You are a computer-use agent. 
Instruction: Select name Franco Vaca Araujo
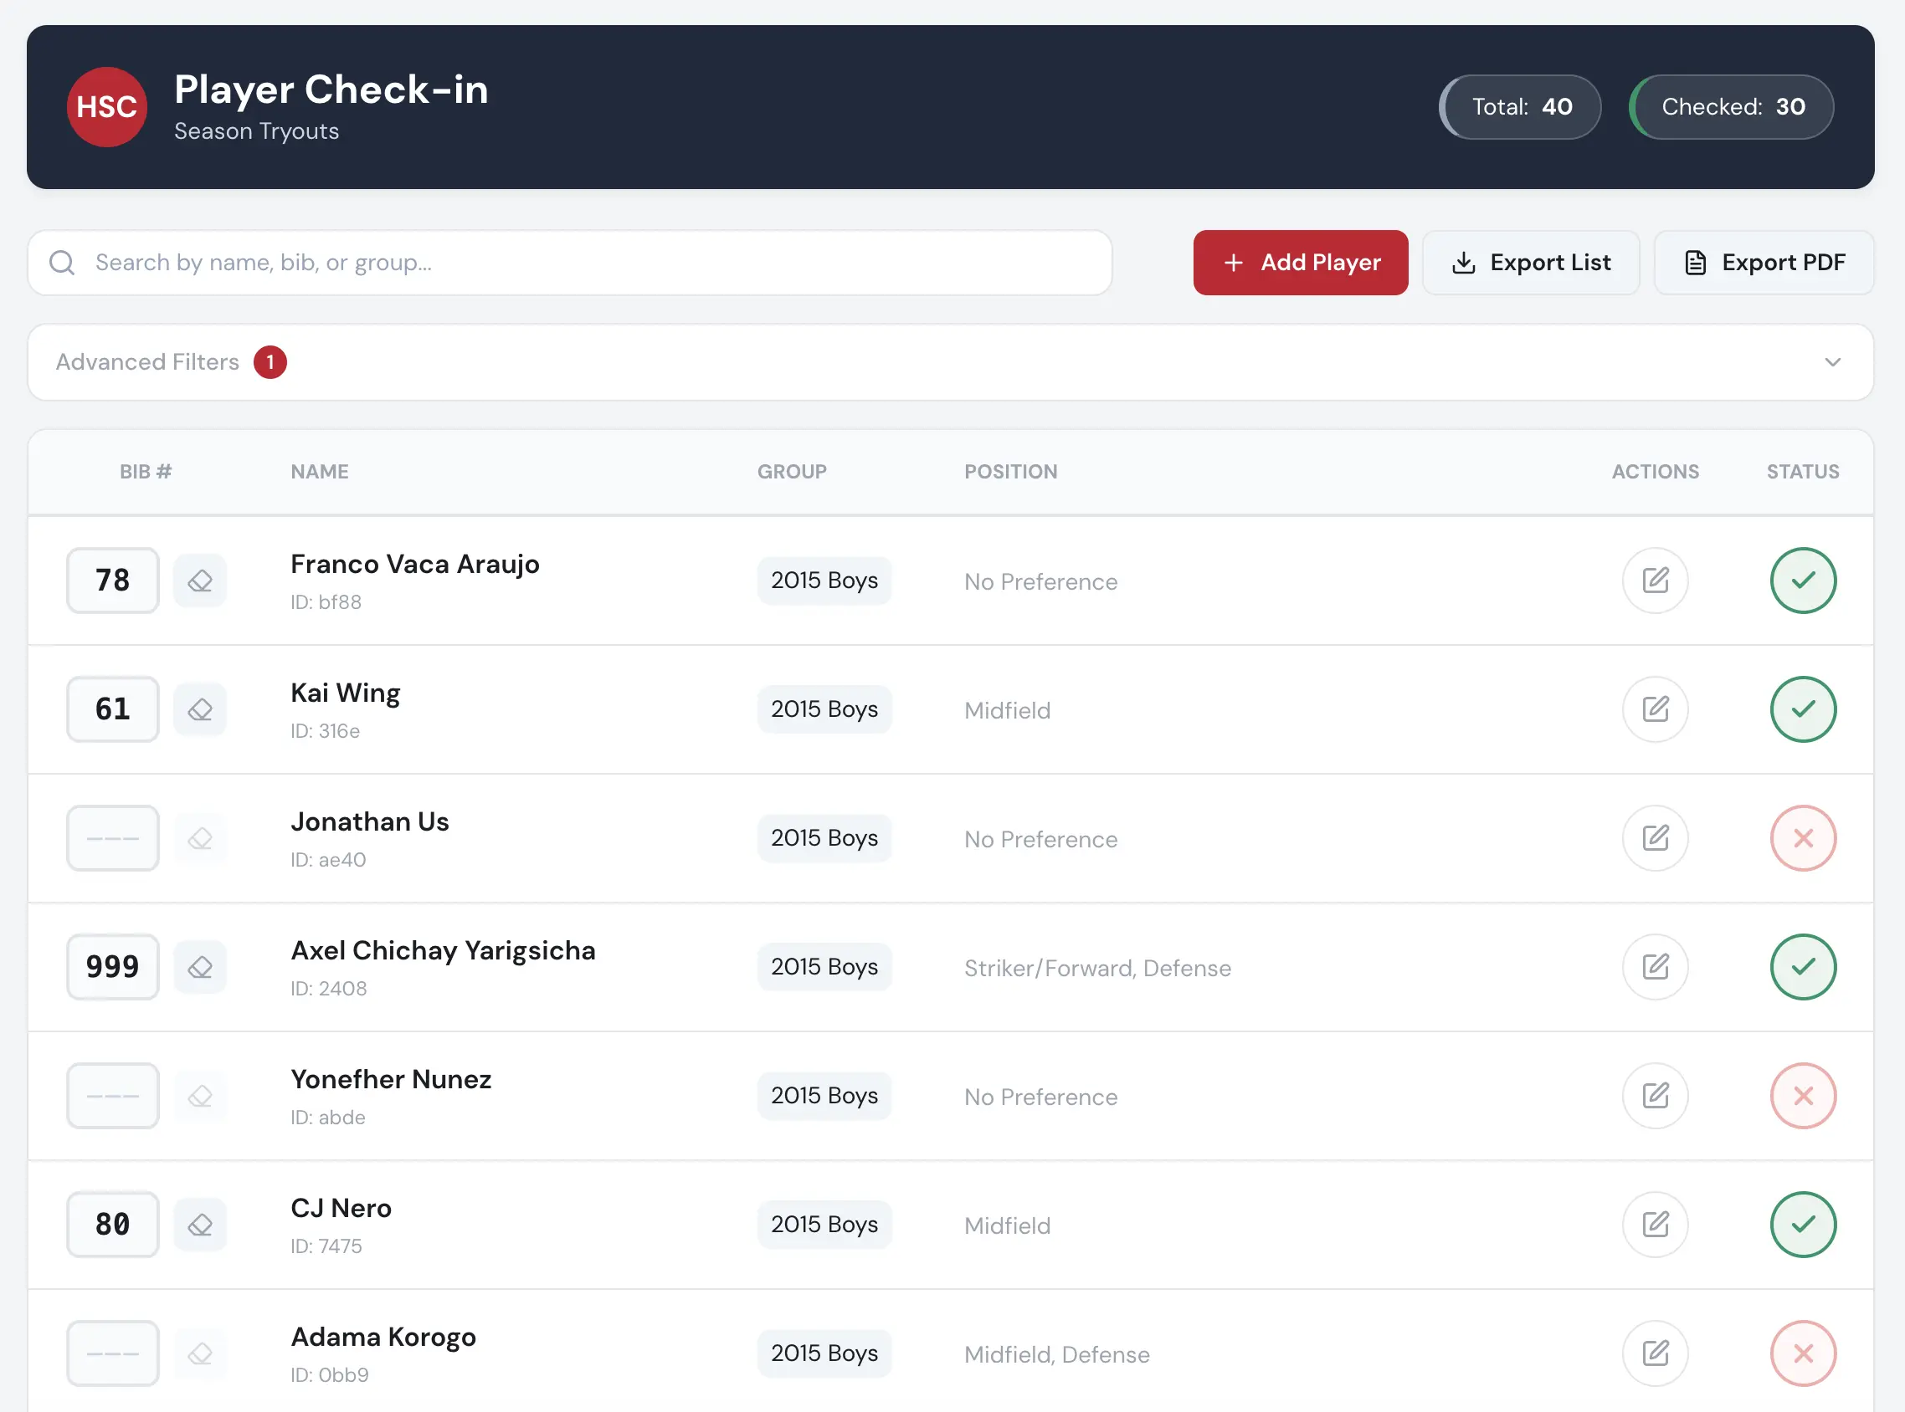pos(414,564)
